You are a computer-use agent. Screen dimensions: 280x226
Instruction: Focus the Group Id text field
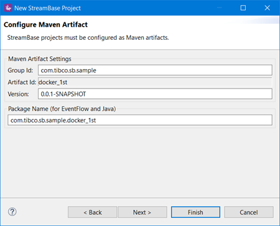[155, 70]
